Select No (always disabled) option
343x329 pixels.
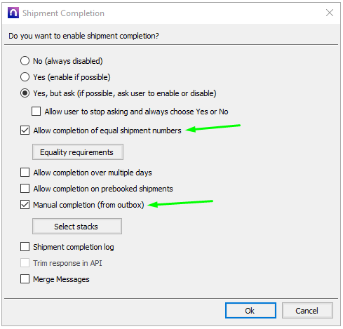click(x=25, y=61)
